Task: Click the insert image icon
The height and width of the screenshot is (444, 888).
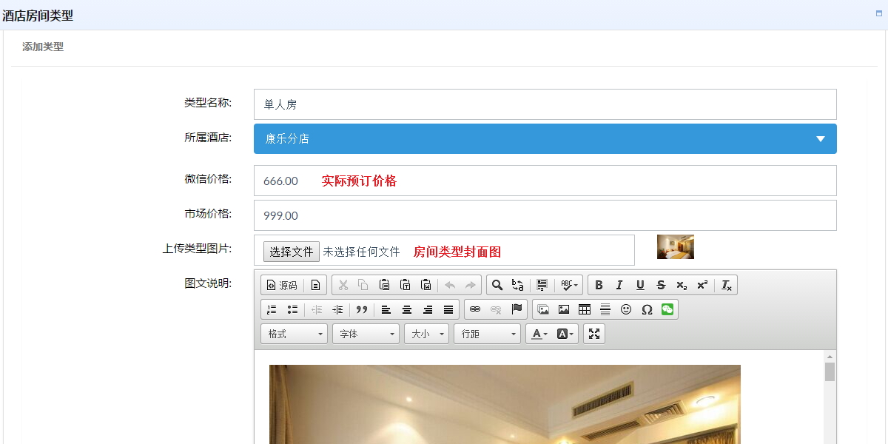Action: [564, 309]
